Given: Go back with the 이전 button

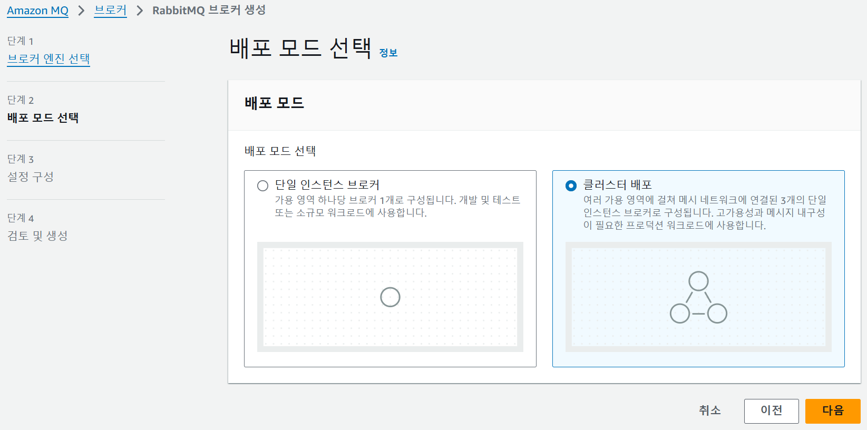Looking at the screenshot, I should (x=771, y=411).
